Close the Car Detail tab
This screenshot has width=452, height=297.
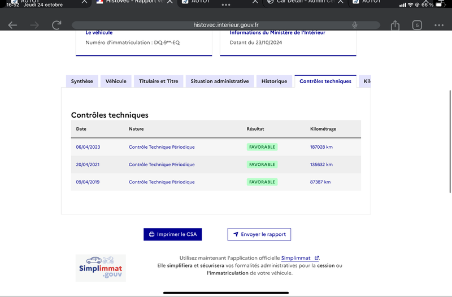tap(341, 2)
